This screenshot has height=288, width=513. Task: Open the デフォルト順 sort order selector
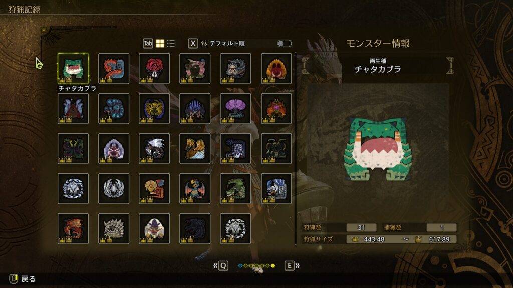tap(227, 44)
